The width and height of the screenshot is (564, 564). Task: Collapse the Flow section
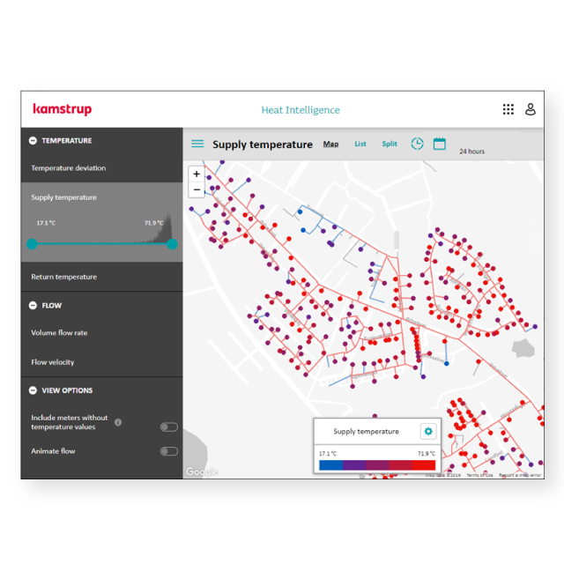coord(33,306)
